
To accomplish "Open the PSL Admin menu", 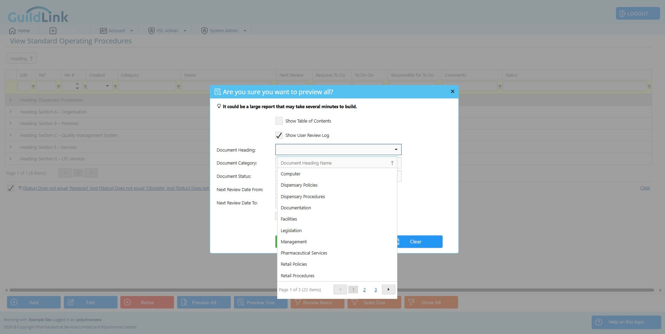I will click(167, 31).
